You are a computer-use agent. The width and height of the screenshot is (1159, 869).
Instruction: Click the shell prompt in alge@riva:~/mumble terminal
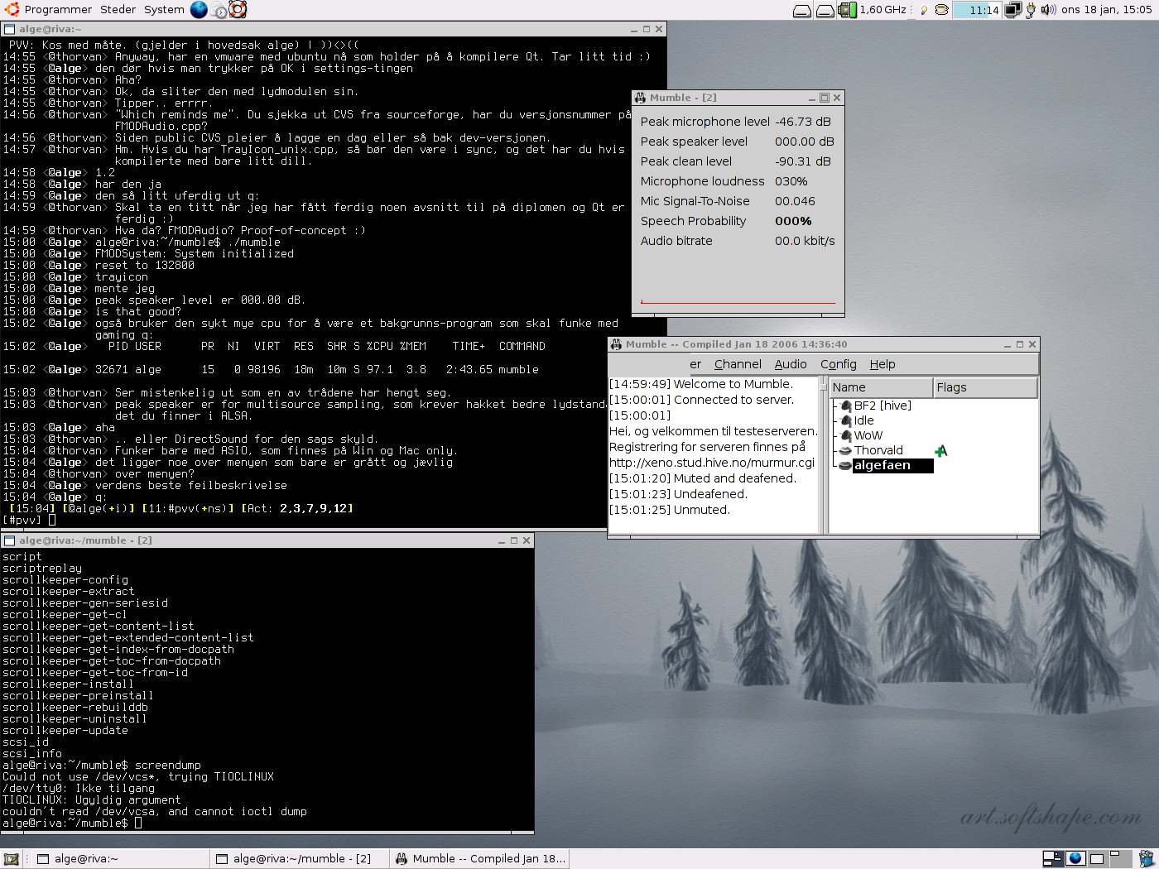(72, 823)
